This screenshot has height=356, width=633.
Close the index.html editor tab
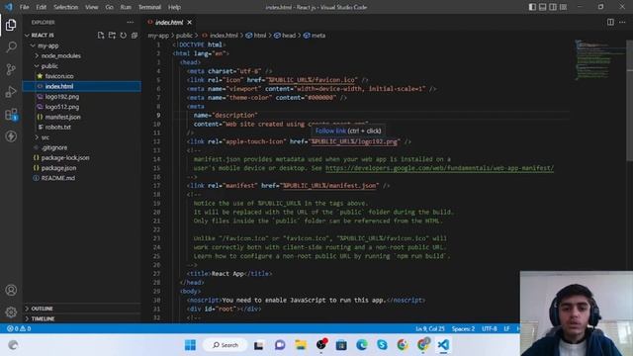pyautogui.click(x=189, y=22)
